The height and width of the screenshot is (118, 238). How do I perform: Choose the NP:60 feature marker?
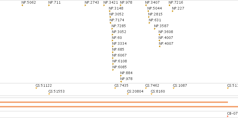(x=113, y=41)
